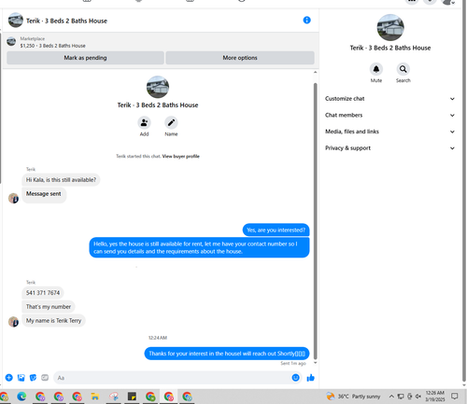Image resolution: width=467 pixels, height=404 pixels.
Task: Click the 'Yes, are you interested?' message
Action: click(x=276, y=230)
